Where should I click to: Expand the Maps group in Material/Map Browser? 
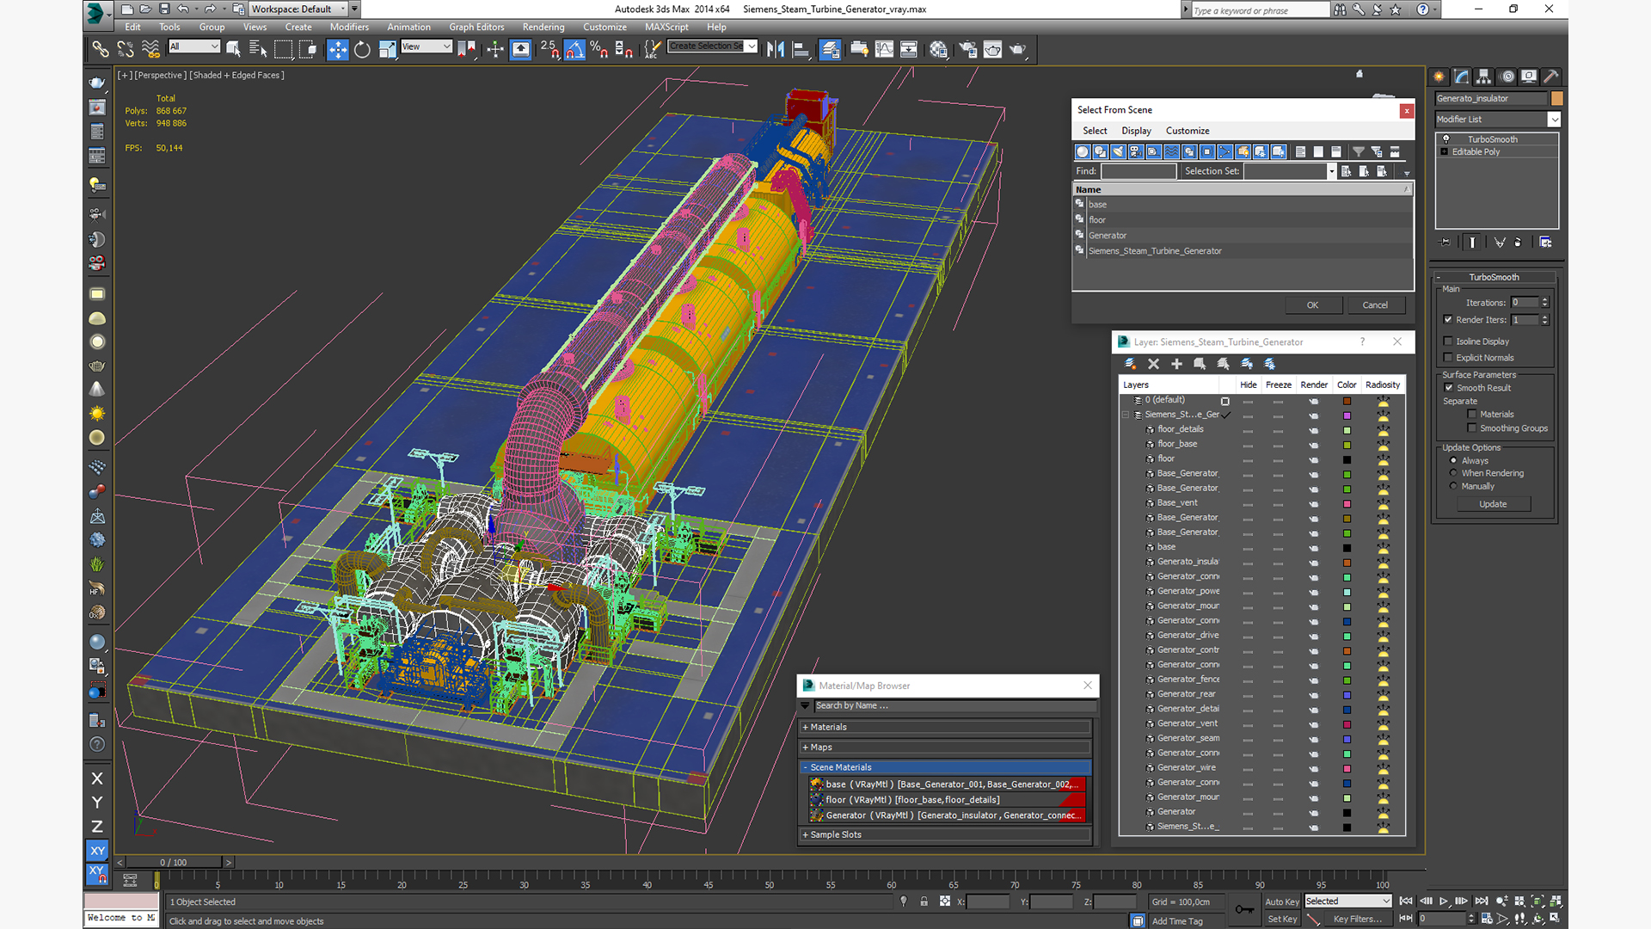coord(946,748)
